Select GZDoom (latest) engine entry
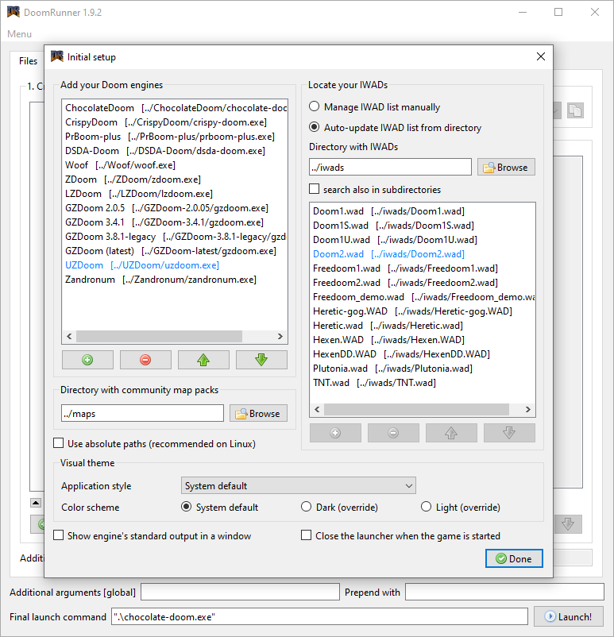614x637 pixels. [175, 251]
